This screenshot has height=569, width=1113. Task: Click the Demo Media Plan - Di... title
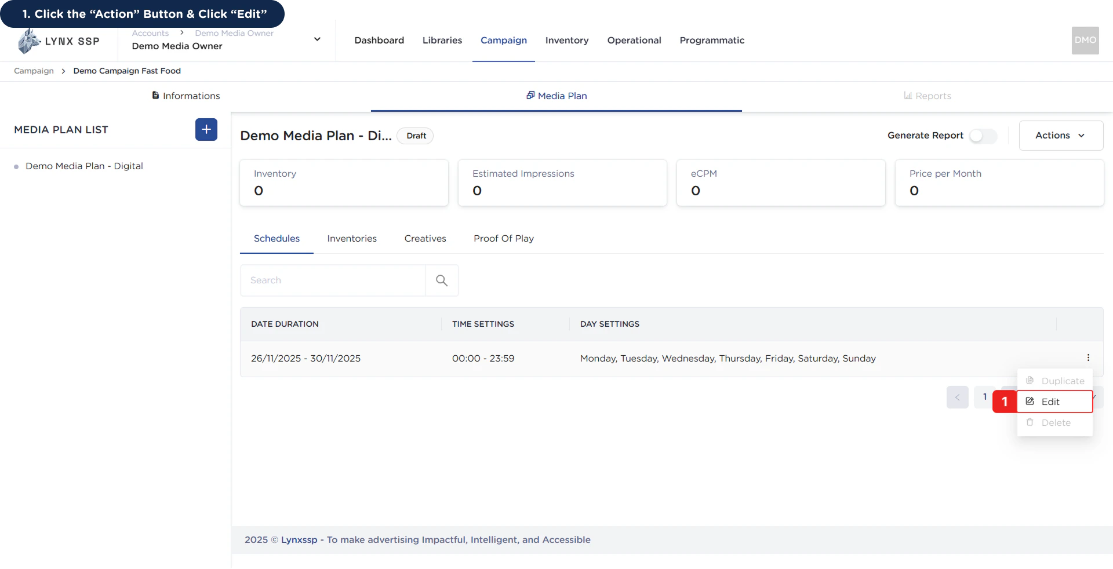coord(316,136)
